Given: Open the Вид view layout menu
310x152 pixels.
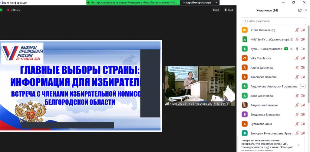Looking at the screenshot, I should [x=229, y=10].
